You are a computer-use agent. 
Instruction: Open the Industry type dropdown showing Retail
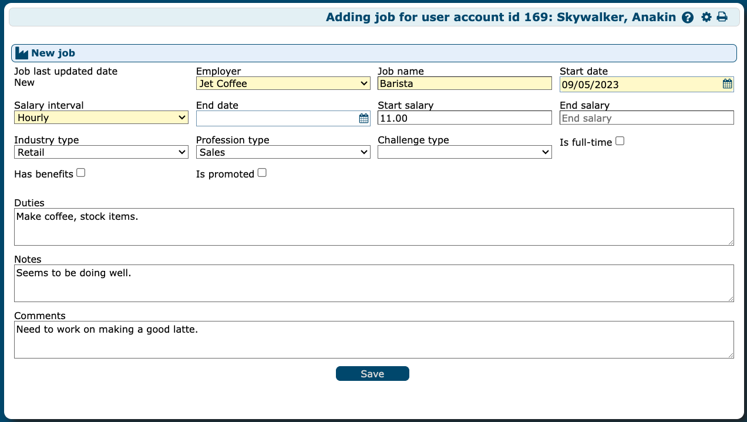101,152
